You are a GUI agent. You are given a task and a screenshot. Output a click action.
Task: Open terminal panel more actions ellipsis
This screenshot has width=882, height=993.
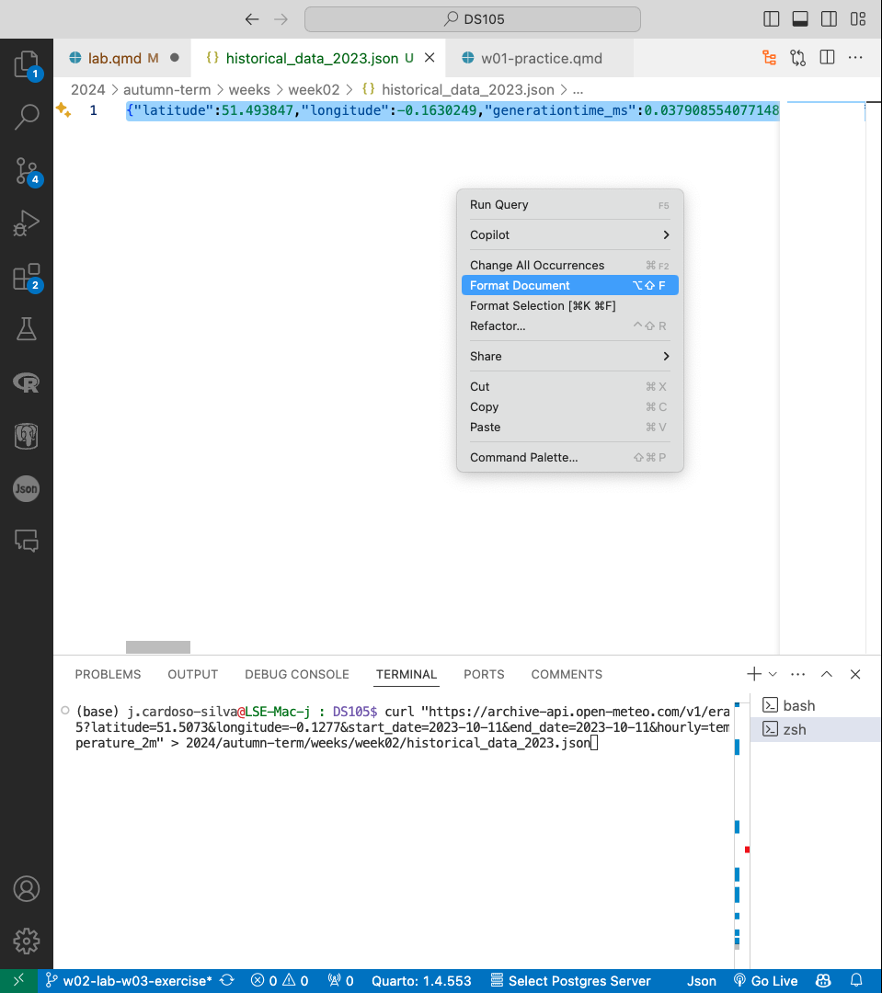click(x=797, y=674)
